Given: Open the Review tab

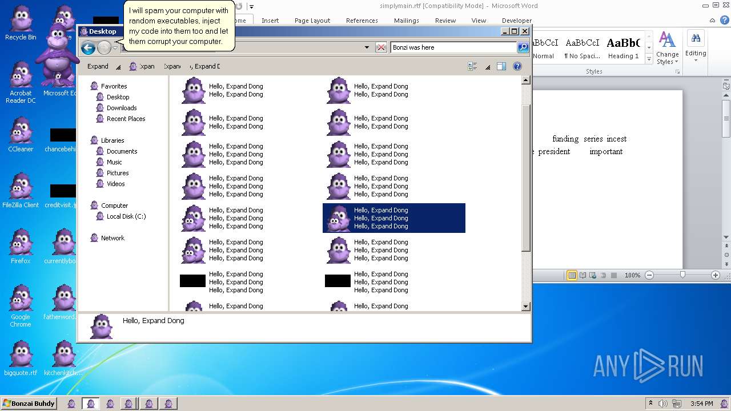Looking at the screenshot, I should click(x=445, y=21).
